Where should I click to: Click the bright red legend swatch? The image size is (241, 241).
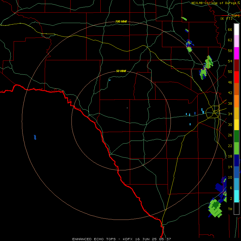[x=236, y=77]
